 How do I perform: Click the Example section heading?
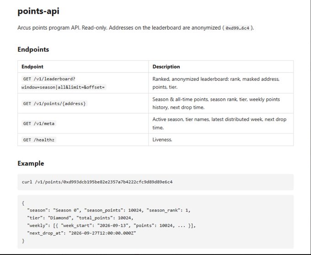(x=31, y=164)
